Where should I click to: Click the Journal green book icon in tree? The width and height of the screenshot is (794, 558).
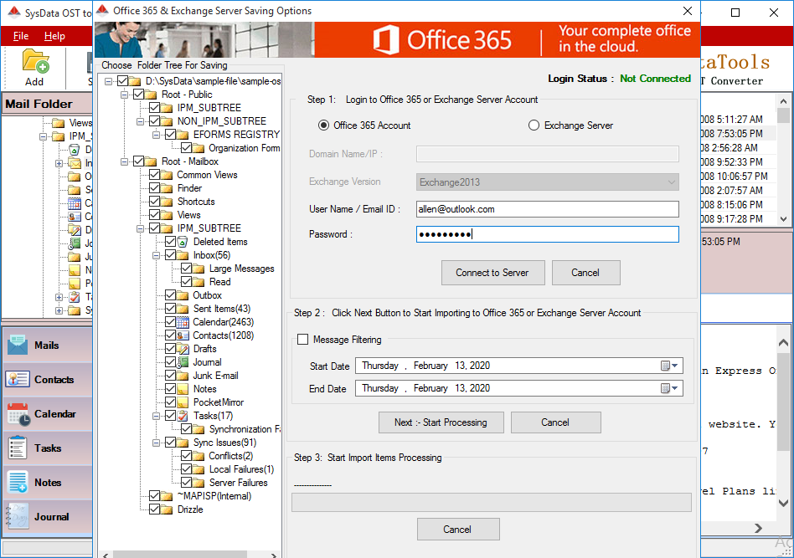click(x=183, y=362)
